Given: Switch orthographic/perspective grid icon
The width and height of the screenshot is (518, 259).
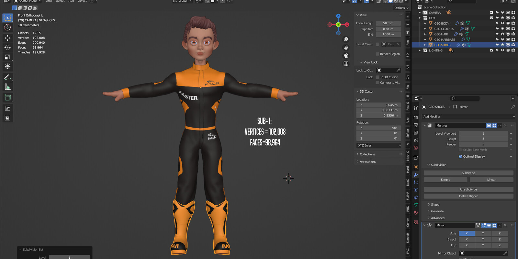Looking at the screenshot, I should pyautogui.click(x=346, y=63).
